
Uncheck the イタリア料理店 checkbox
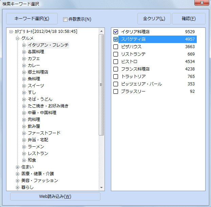click(116, 32)
